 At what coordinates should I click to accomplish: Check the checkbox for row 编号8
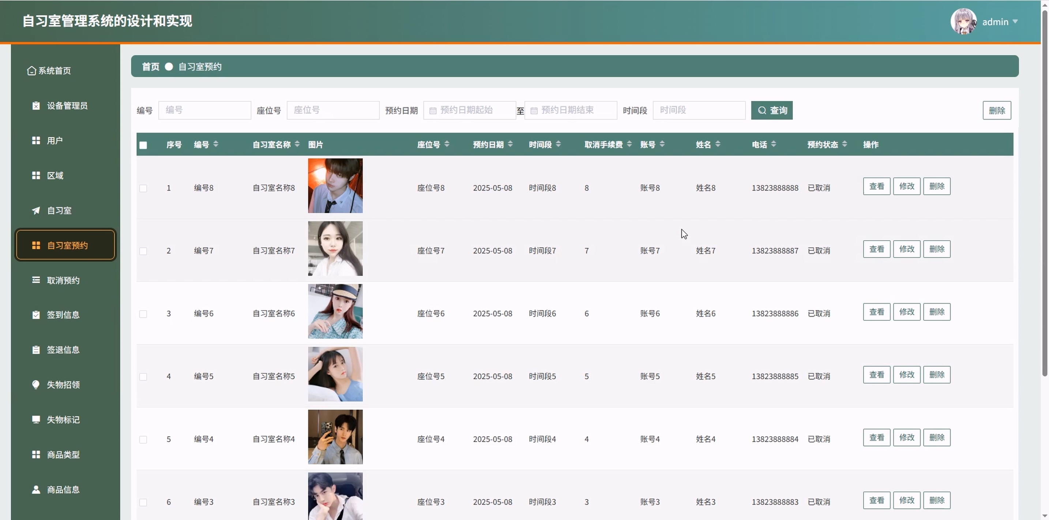click(143, 188)
